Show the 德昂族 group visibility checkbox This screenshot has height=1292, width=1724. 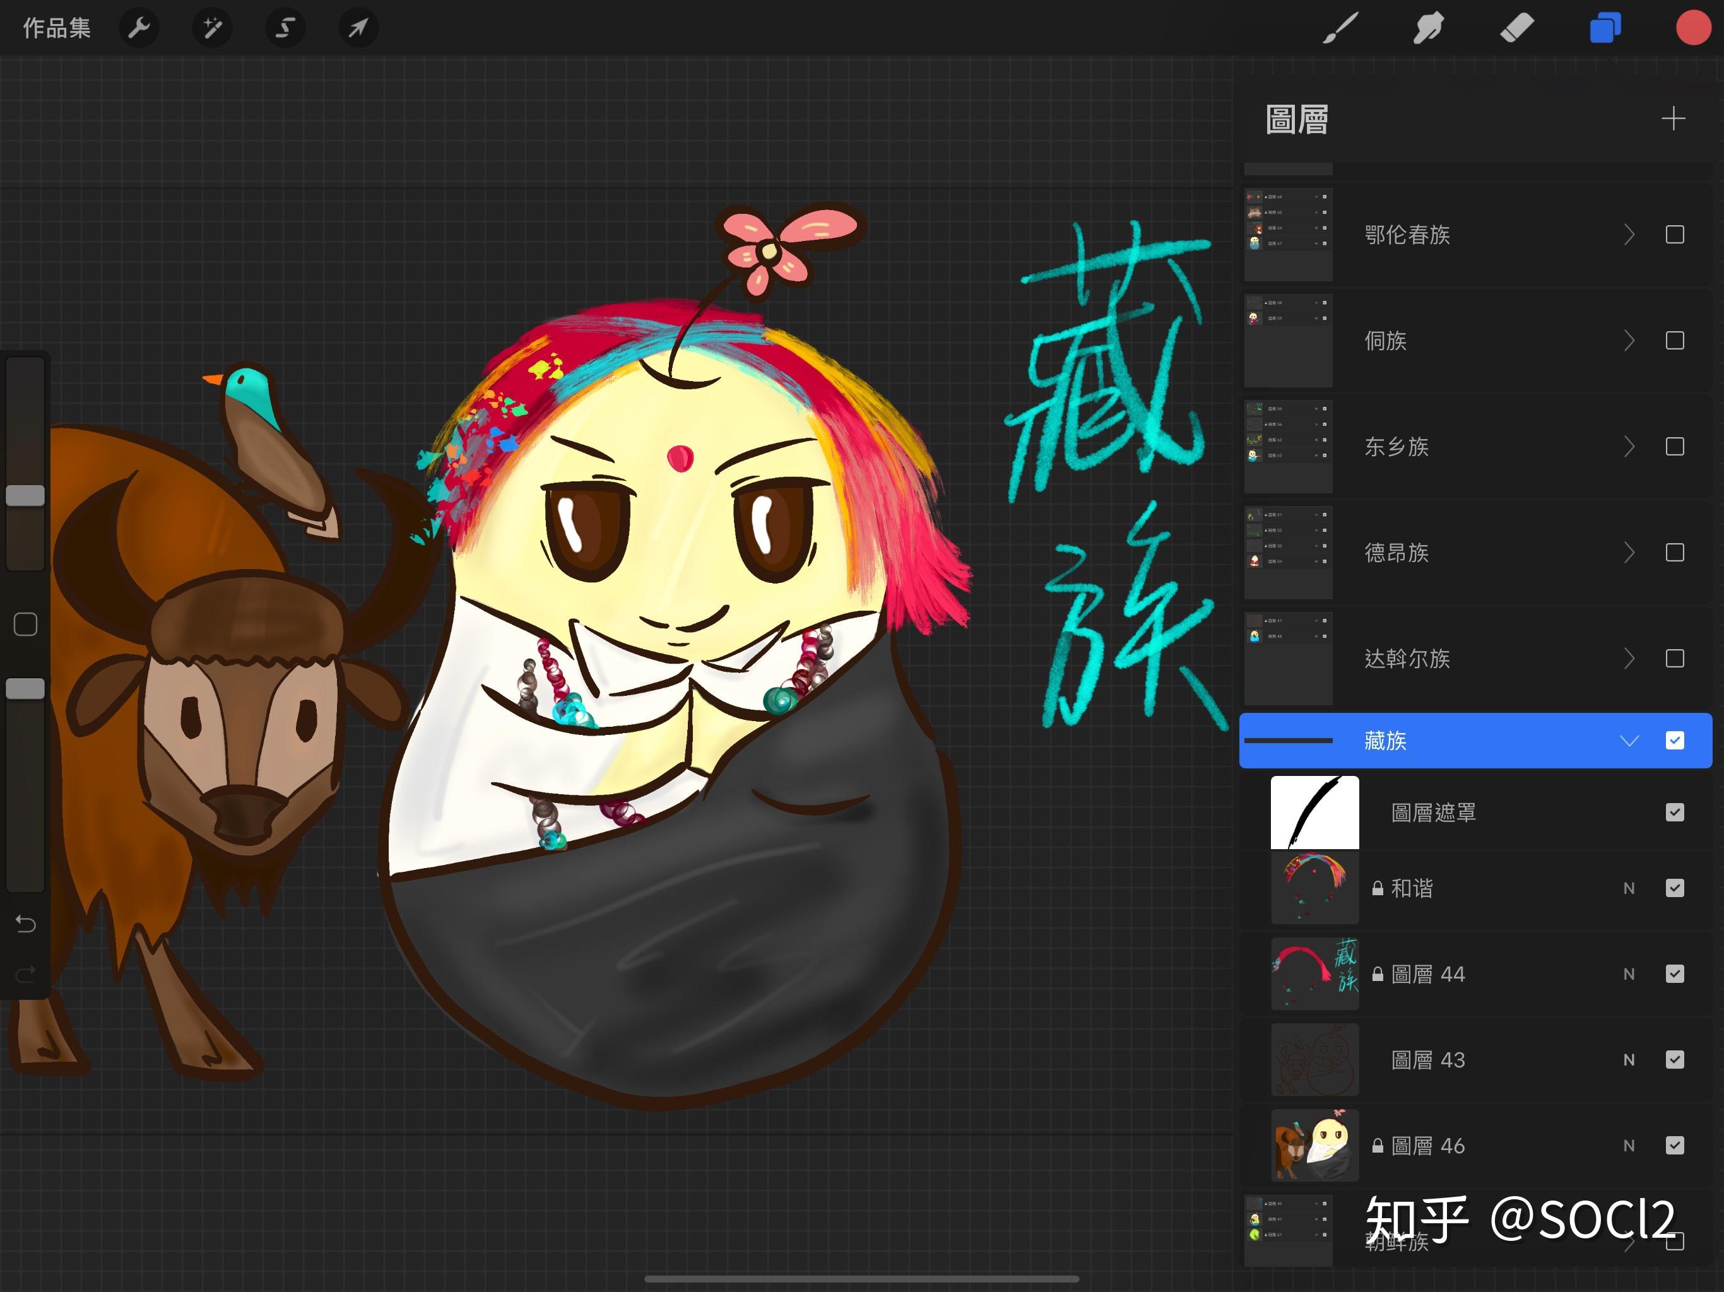(x=1675, y=553)
